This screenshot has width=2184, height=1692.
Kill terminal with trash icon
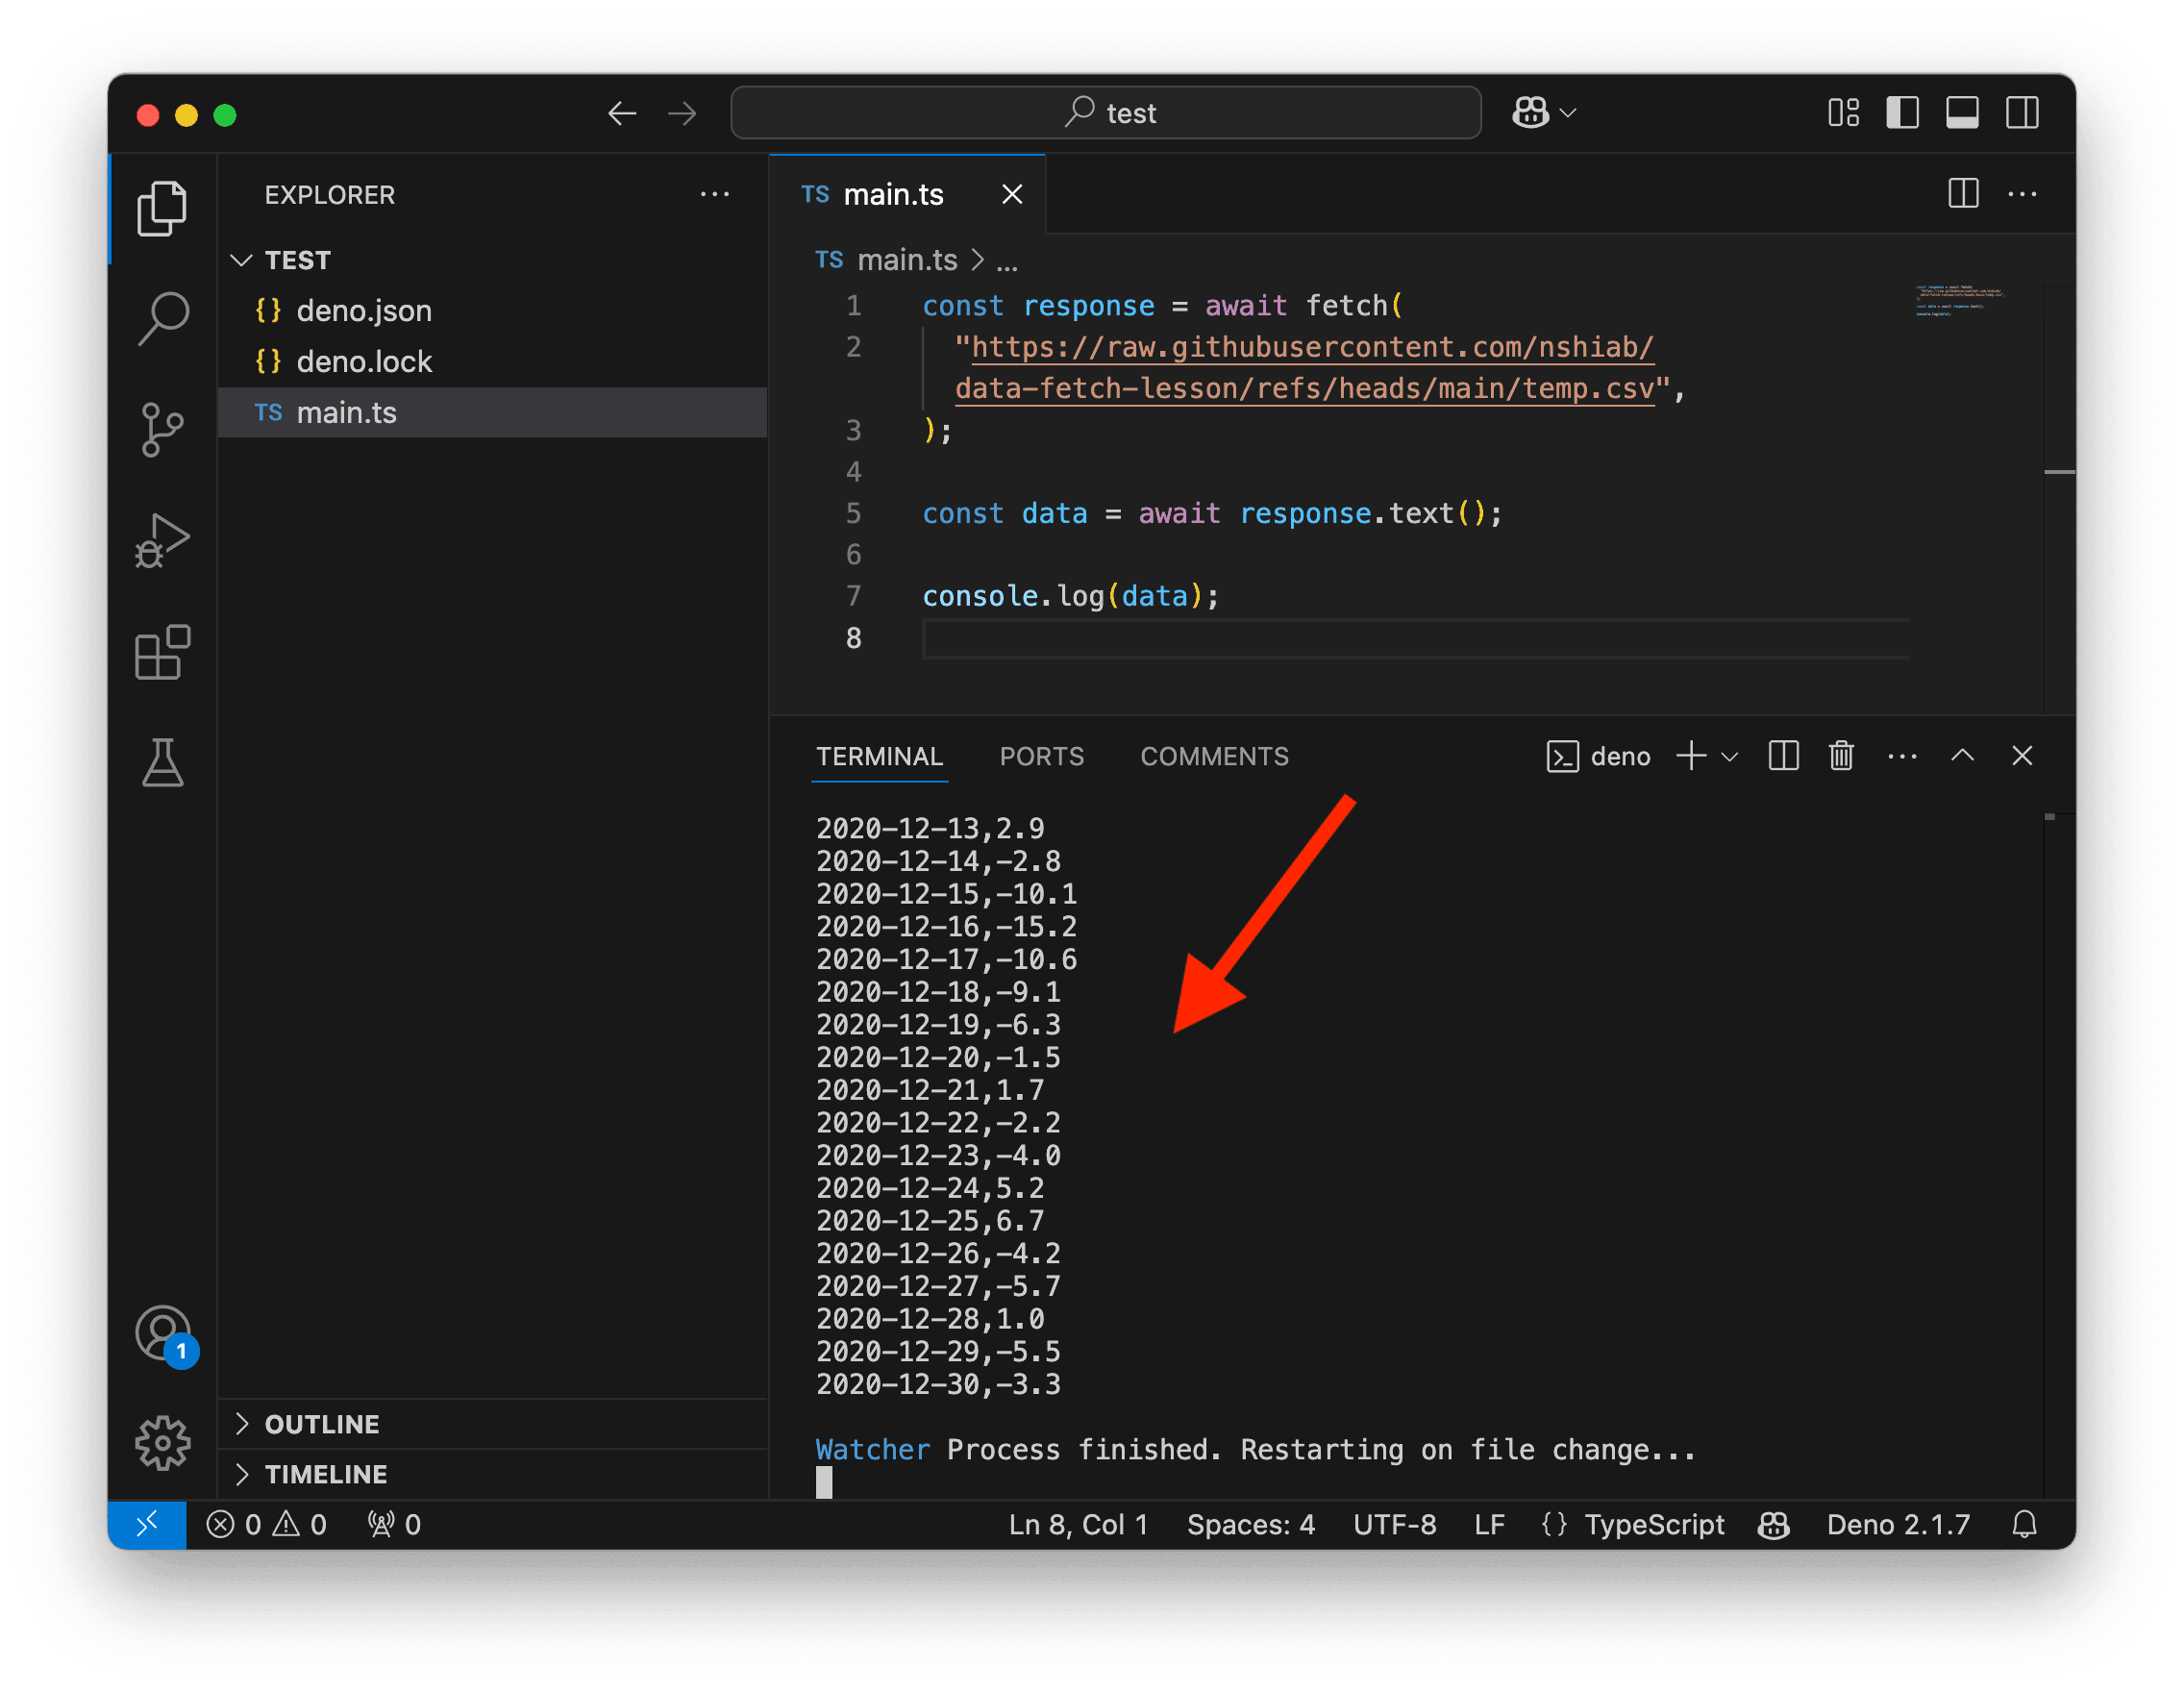pos(1841,756)
